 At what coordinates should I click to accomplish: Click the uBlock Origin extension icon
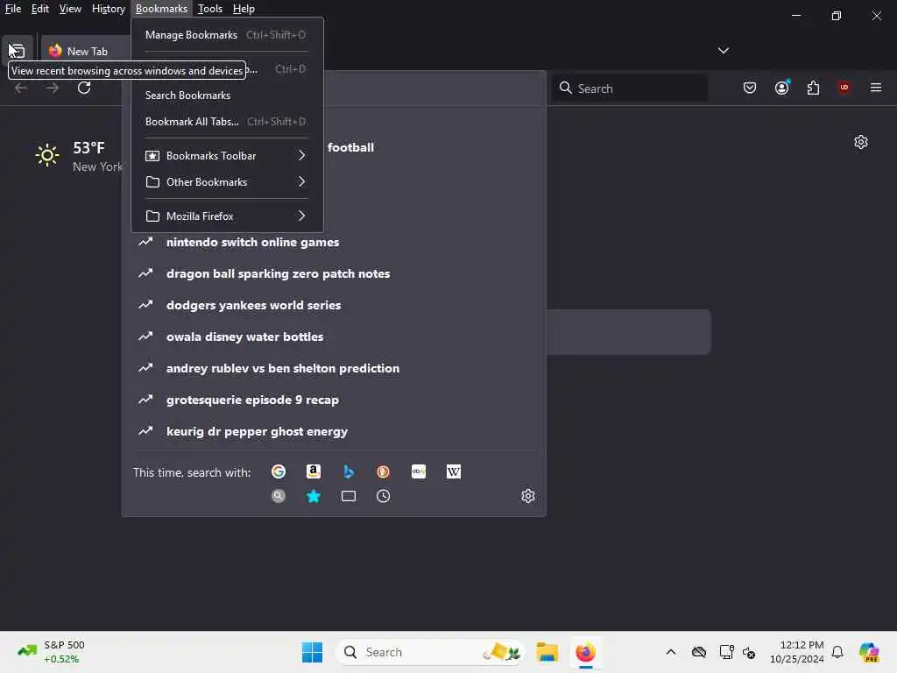click(844, 88)
